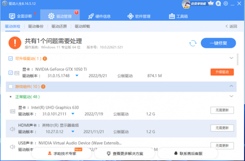The height and width of the screenshot is (161, 245).
Task: Click 联系售后客服 button
Action: 188,153
